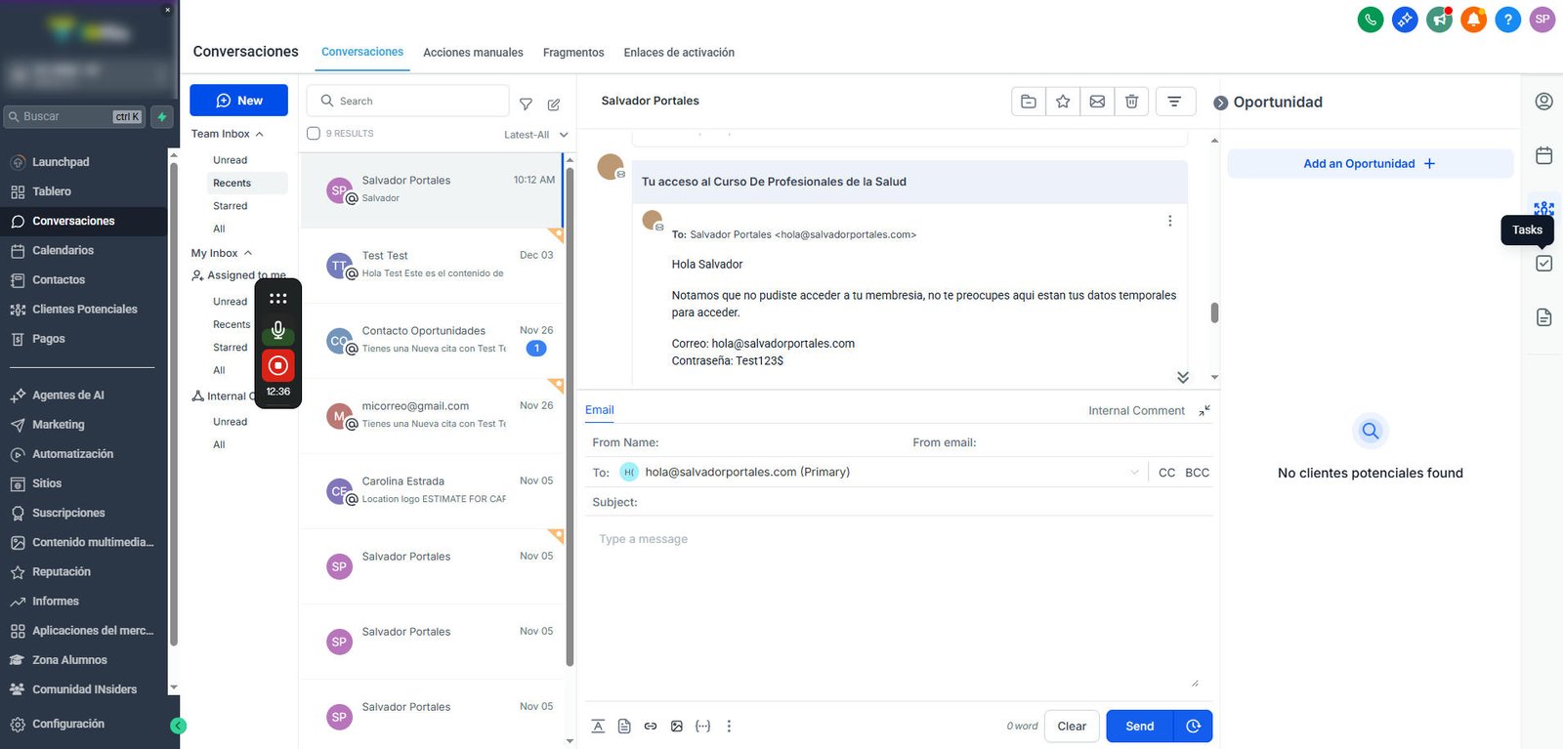Check the 9 RESULTS select-all checkbox
Image resolution: width=1563 pixels, height=749 pixels.
click(x=314, y=134)
